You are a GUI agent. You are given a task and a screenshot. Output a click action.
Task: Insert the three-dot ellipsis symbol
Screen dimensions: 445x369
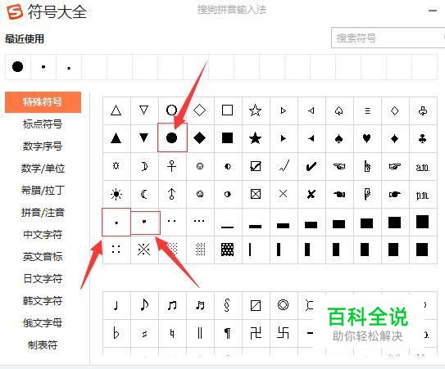coord(199,222)
